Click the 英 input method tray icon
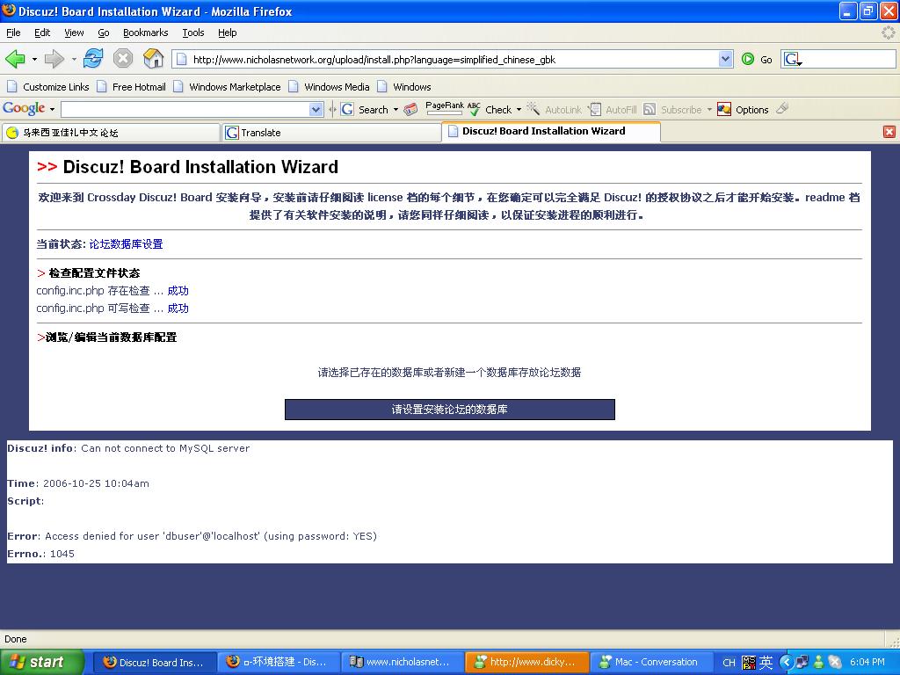900x675 pixels. [x=766, y=663]
